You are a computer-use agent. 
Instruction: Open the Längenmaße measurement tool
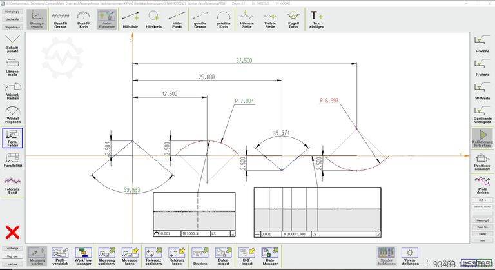[x=12, y=68]
